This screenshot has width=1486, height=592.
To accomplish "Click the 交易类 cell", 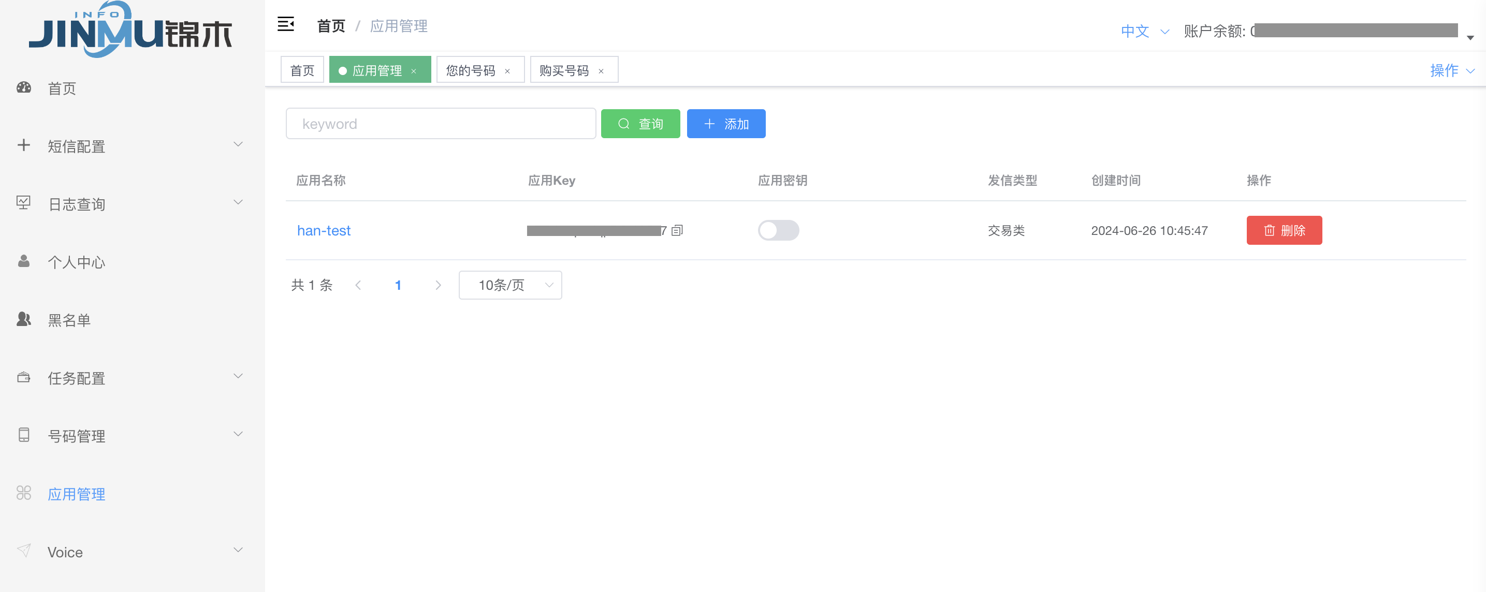I will 1006,231.
